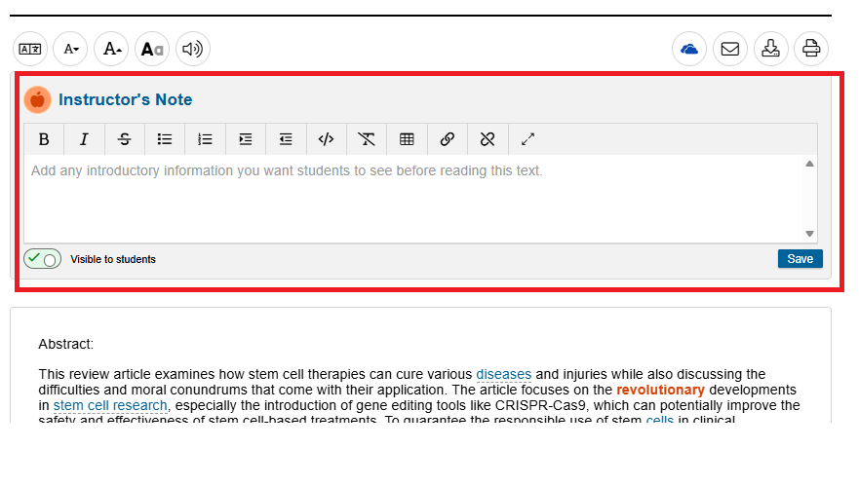The width and height of the screenshot is (859, 486).
Task: Start the listen/read aloud speaker icon
Action: pos(193,49)
